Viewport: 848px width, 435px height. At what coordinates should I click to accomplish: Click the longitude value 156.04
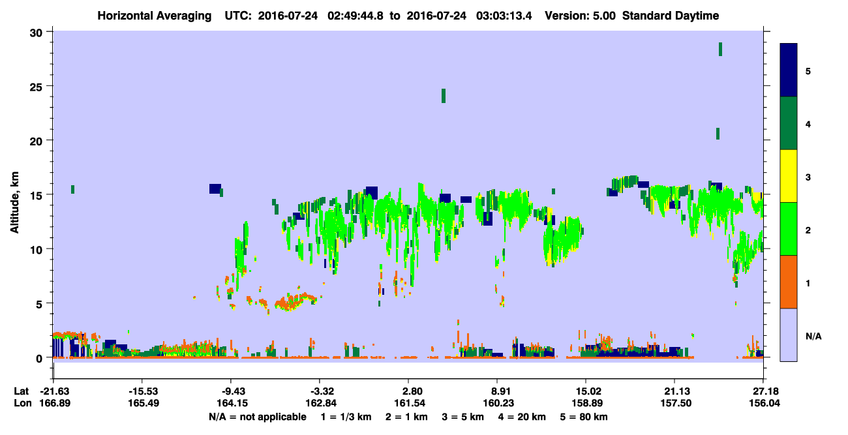tap(763, 403)
